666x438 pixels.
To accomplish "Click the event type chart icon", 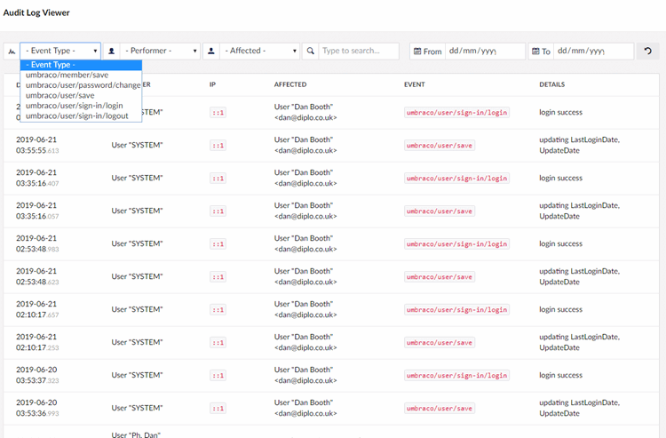I will point(12,51).
